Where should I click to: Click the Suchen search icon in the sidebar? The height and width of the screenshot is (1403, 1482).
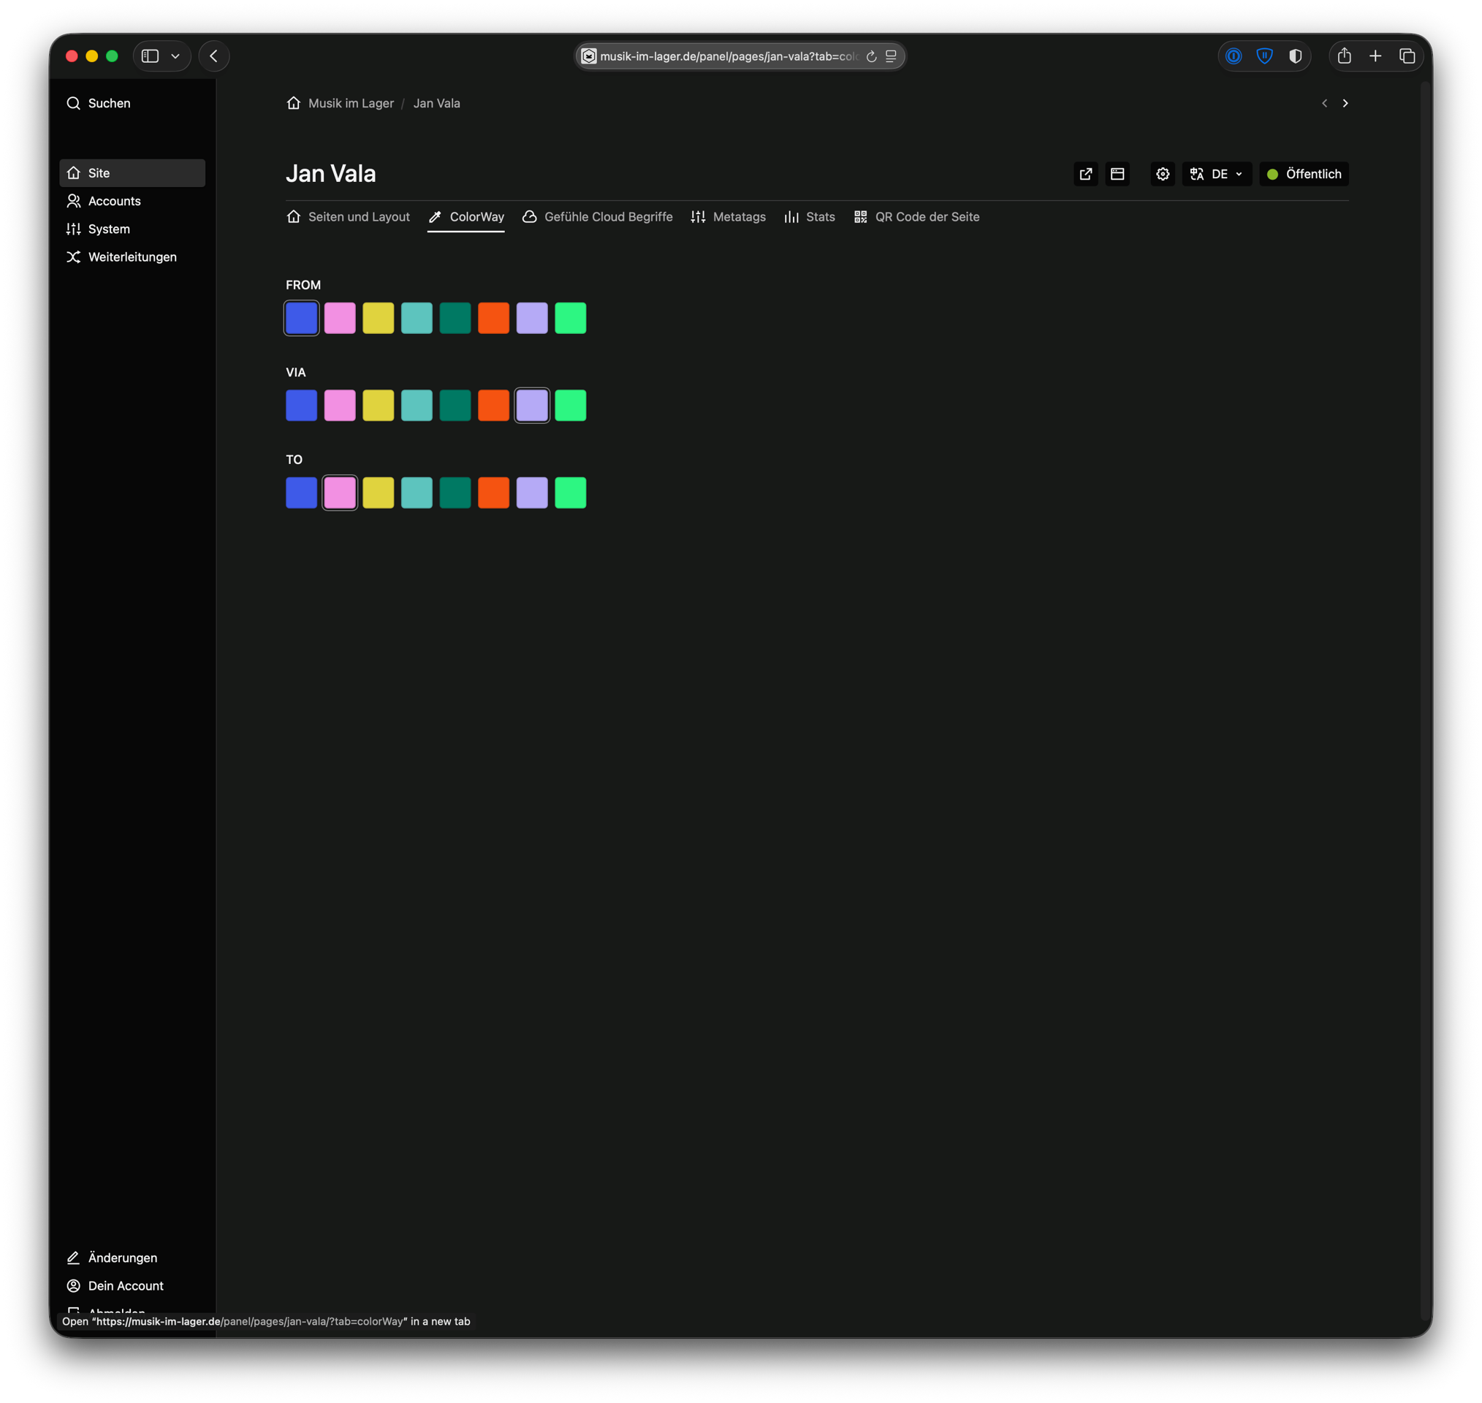tap(73, 103)
